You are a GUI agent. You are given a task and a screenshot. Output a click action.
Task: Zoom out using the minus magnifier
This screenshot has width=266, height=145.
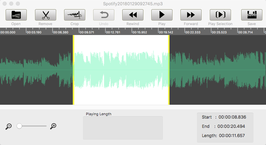[x=9, y=126]
